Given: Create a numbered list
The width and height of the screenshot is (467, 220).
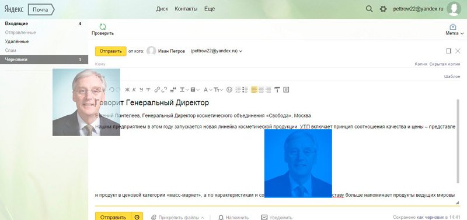Looking at the screenshot, I should click(x=238, y=90).
